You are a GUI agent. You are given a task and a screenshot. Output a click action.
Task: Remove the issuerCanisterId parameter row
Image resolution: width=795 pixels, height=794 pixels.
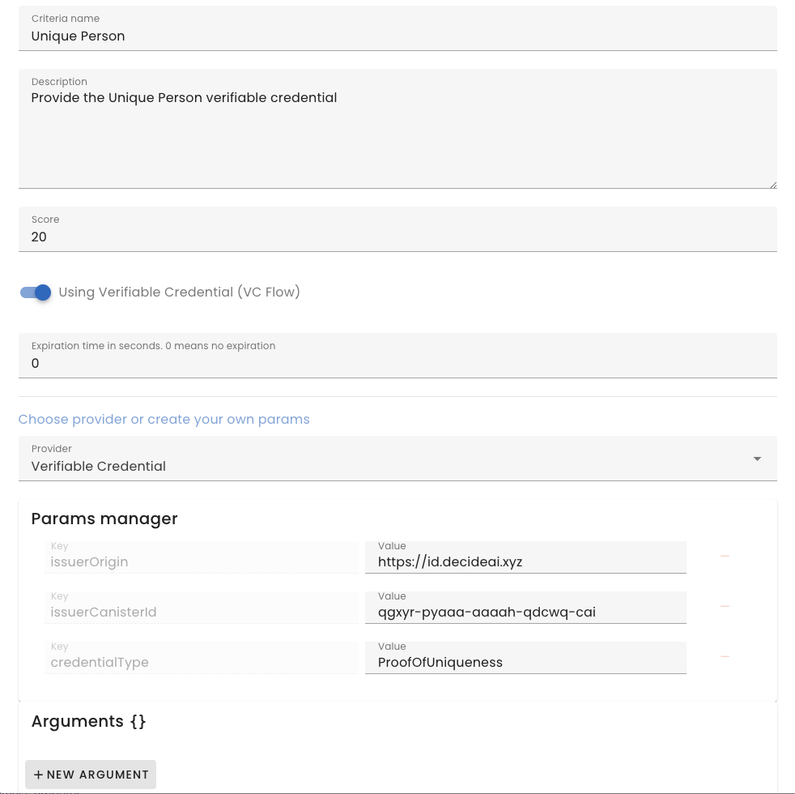[725, 607]
